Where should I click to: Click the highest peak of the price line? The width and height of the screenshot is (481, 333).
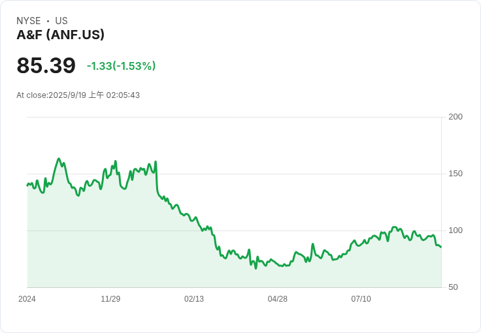coord(59,159)
